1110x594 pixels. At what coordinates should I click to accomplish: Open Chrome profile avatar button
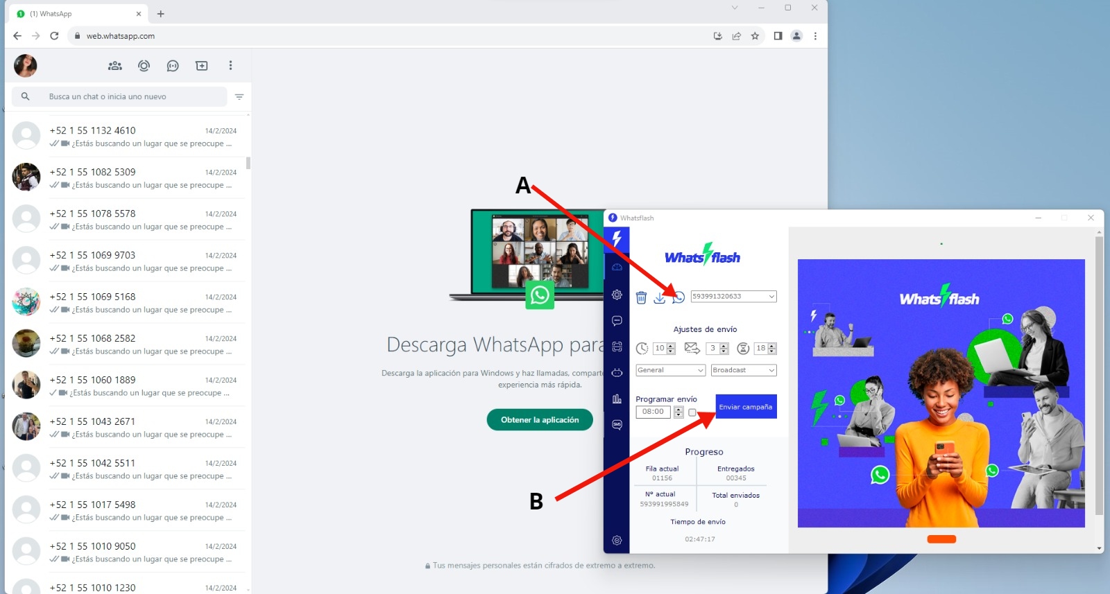796,36
